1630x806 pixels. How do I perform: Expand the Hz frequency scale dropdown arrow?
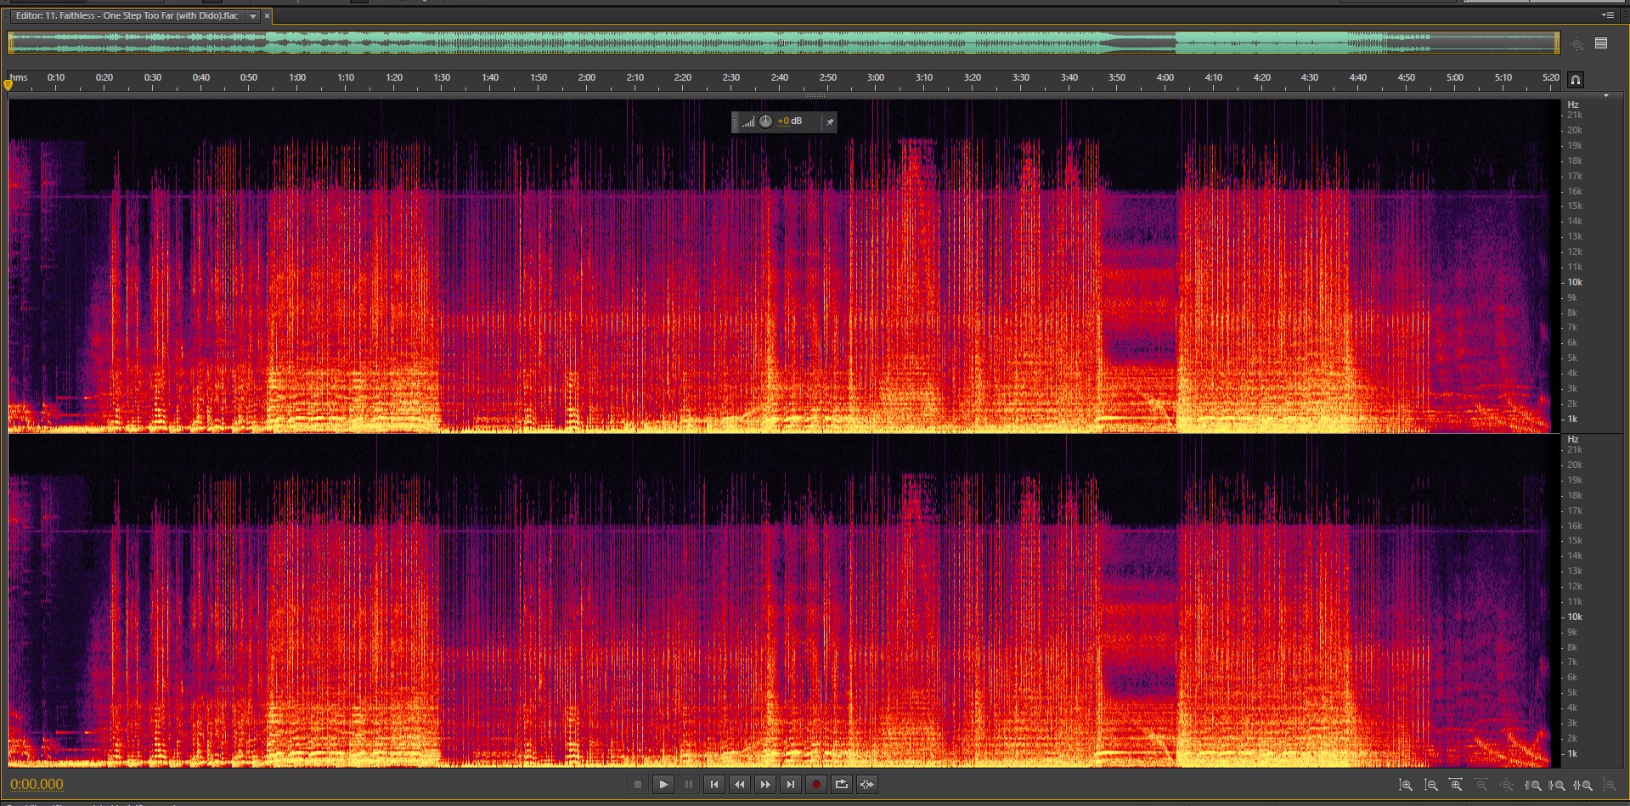click(1605, 96)
